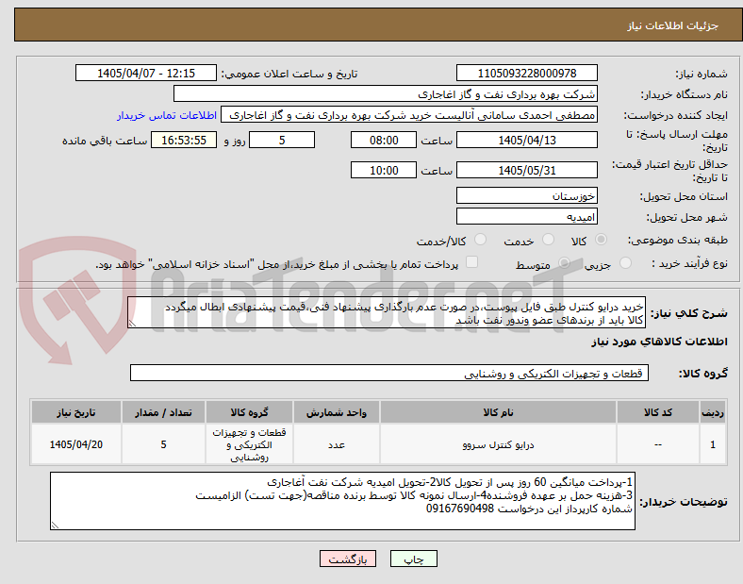The width and height of the screenshot is (743, 584).
Task: Toggle the اسناد خزانه اسلامی payment checkbox
Action: (x=471, y=262)
